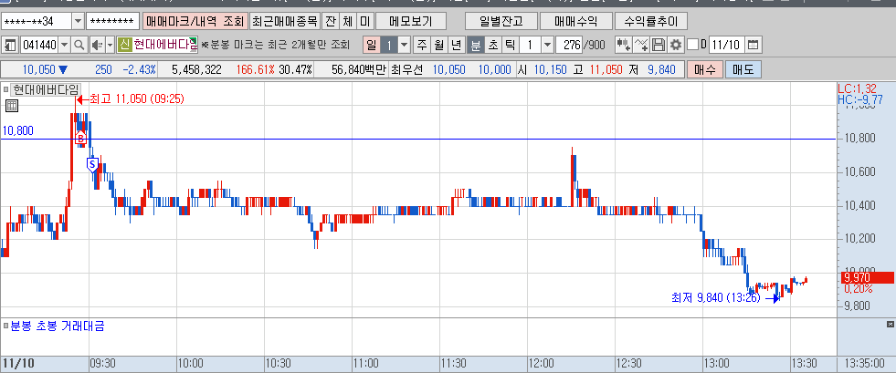The width and height of the screenshot is (896, 373).
Task: Save chart with the floppy disk icon
Action: (x=659, y=45)
